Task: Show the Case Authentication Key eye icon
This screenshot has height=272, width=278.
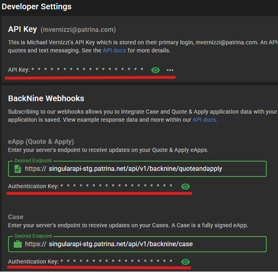Action: click(185, 262)
